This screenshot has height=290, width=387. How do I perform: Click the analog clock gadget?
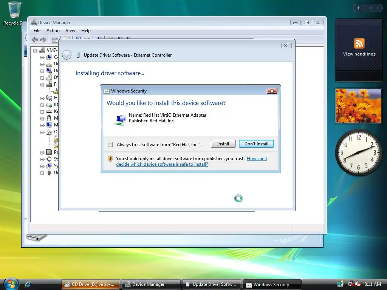pyautogui.click(x=359, y=153)
